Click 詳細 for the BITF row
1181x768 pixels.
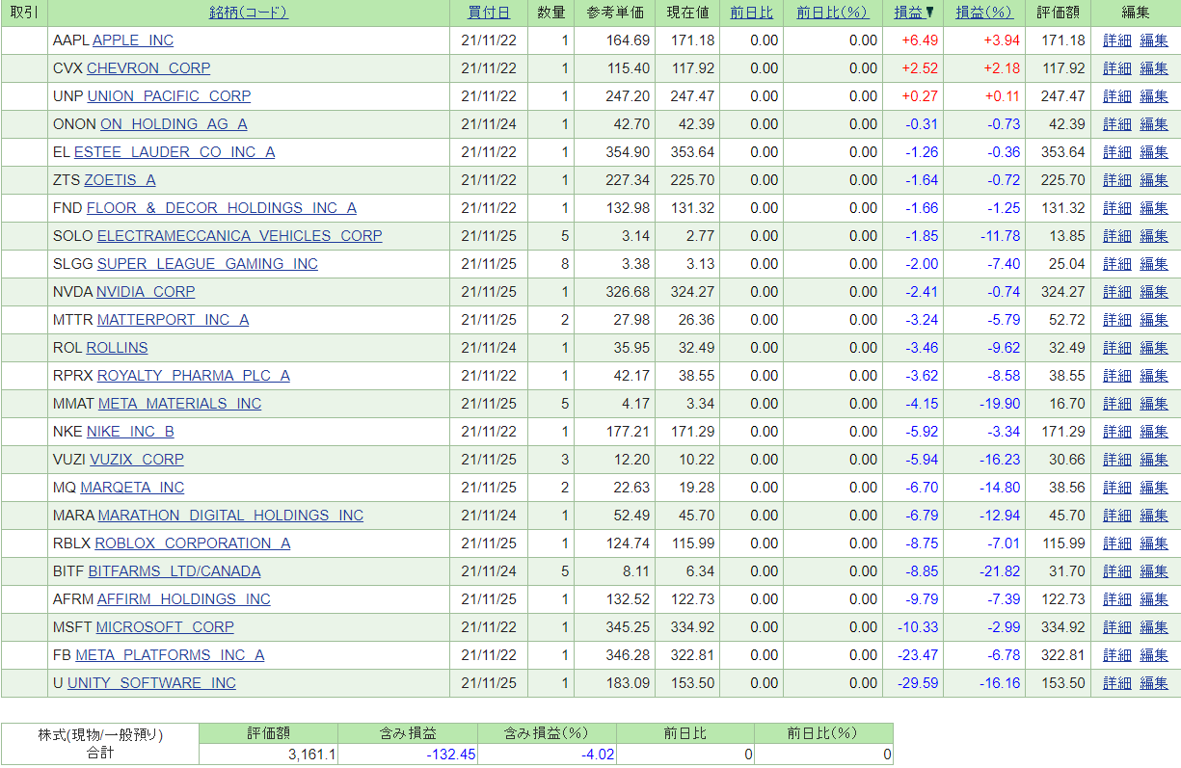[1117, 571]
